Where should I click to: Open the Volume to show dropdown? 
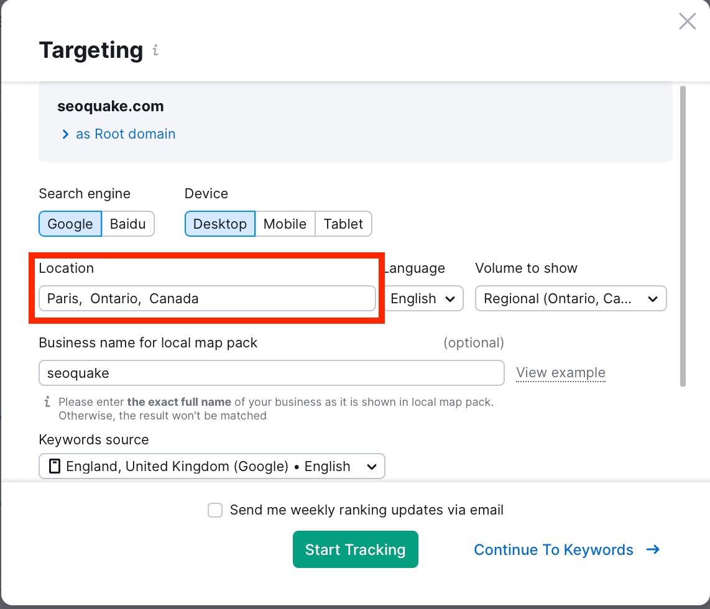tap(571, 298)
